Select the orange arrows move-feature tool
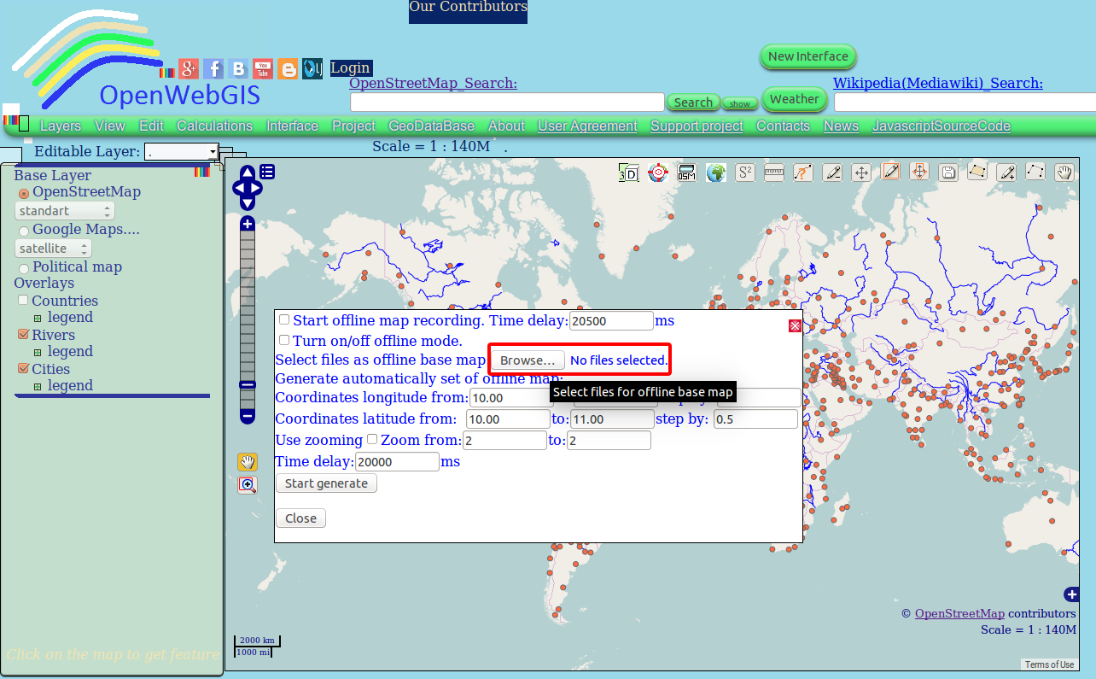Image resolution: width=1096 pixels, height=679 pixels. tap(919, 173)
